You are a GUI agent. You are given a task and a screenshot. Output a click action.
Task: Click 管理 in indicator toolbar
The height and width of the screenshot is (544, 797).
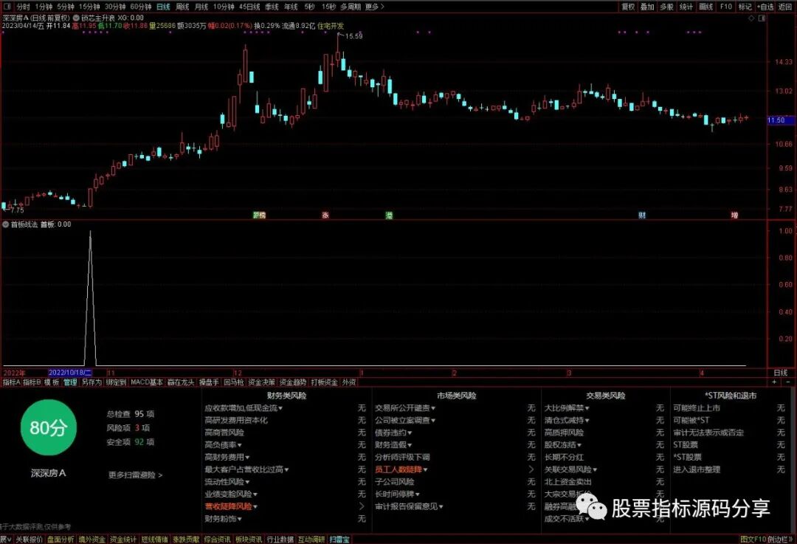[70, 382]
